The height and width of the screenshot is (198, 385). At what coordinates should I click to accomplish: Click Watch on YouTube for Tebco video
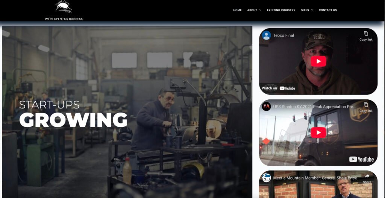[x=278, y=88]
